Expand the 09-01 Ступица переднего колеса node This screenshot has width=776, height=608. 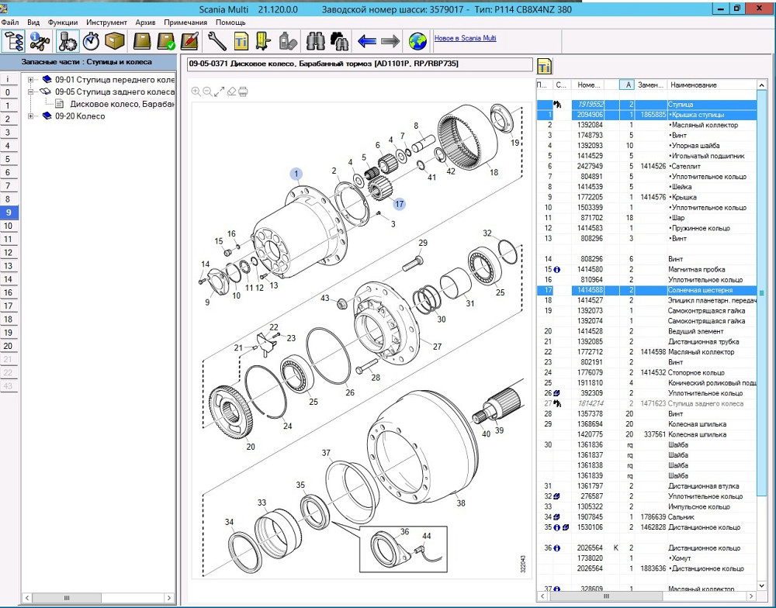point(31,79)
